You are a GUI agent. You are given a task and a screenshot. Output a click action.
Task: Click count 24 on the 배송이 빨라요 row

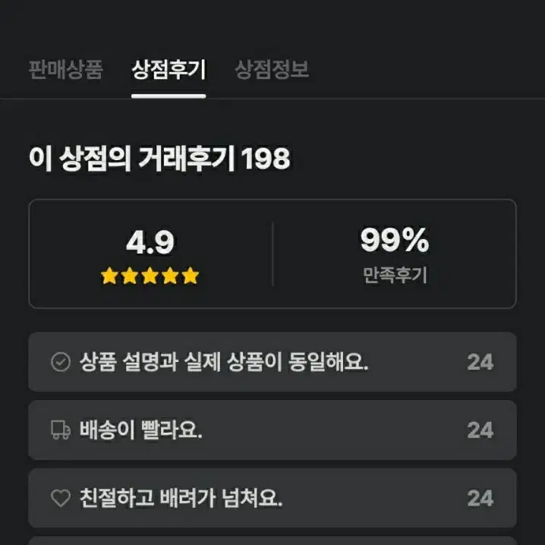coord(480,430)
